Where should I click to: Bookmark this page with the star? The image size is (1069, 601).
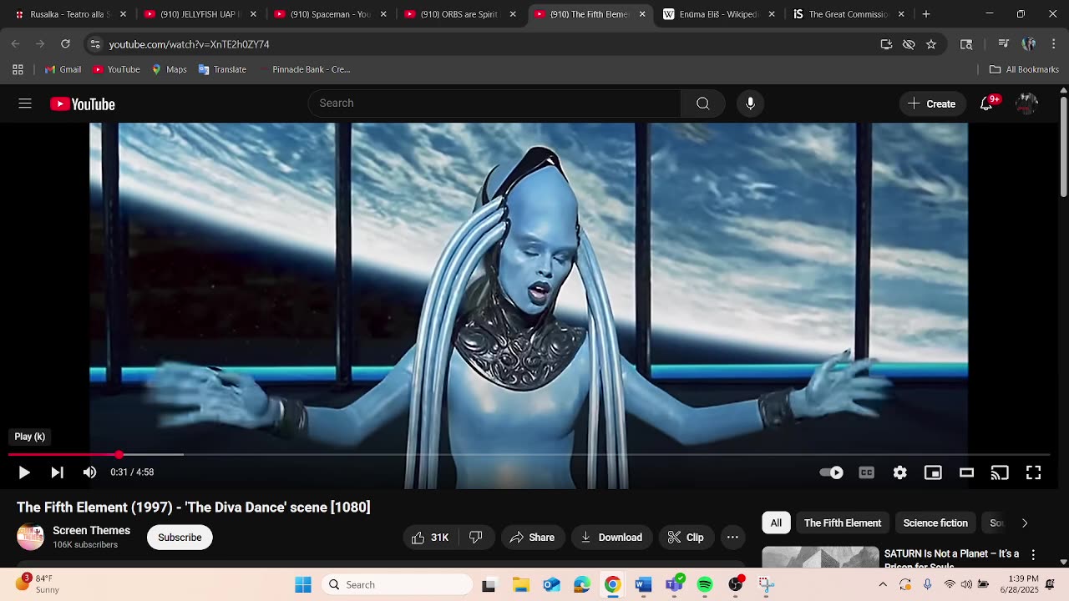point(931,44)
